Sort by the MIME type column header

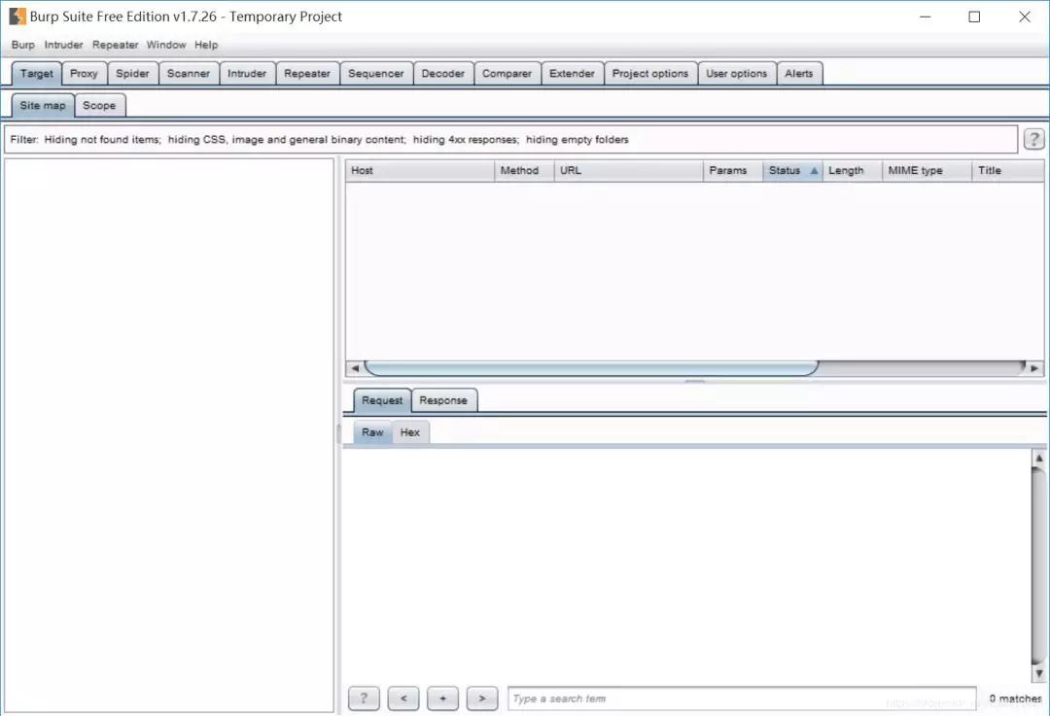pos(927,171)
